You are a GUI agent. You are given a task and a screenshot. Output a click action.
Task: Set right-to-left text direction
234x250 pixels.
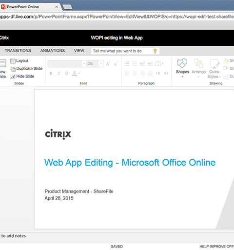pos(166,74)
